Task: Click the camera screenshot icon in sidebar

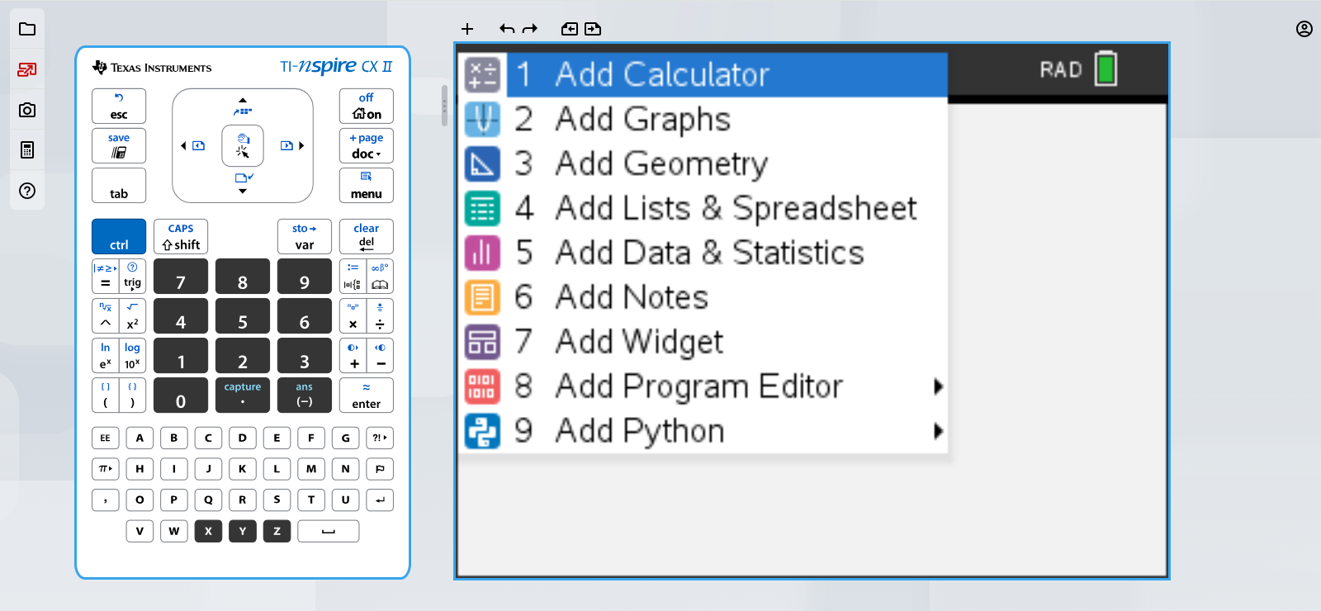Action: pyautogui.click(x=27, y=110)
